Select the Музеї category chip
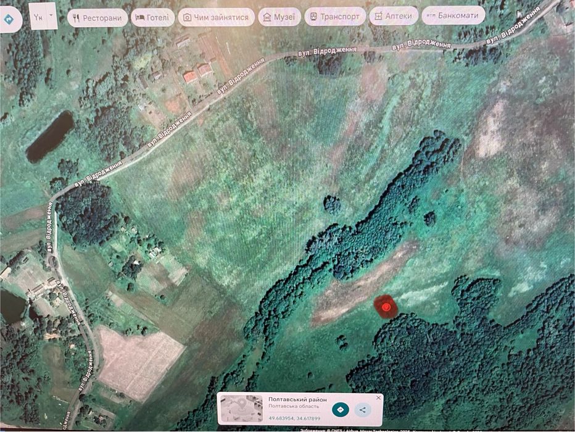 coord(279,17)
